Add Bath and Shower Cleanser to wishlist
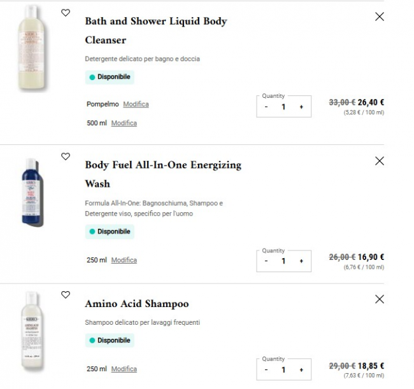This screenshot has height=389, width=414. point(66,13)
